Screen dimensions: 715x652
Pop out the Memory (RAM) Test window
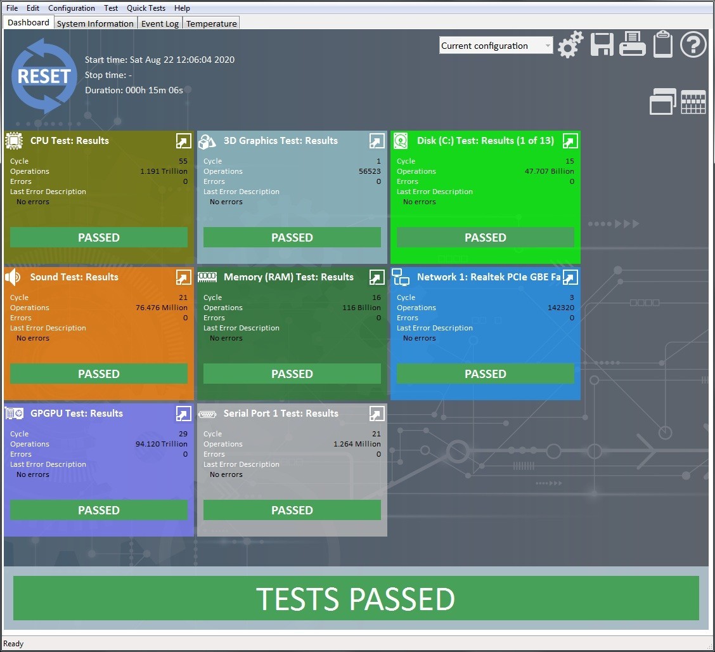[377, 277]
